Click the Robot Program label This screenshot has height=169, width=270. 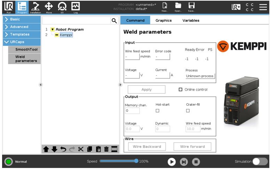point(70,30)
